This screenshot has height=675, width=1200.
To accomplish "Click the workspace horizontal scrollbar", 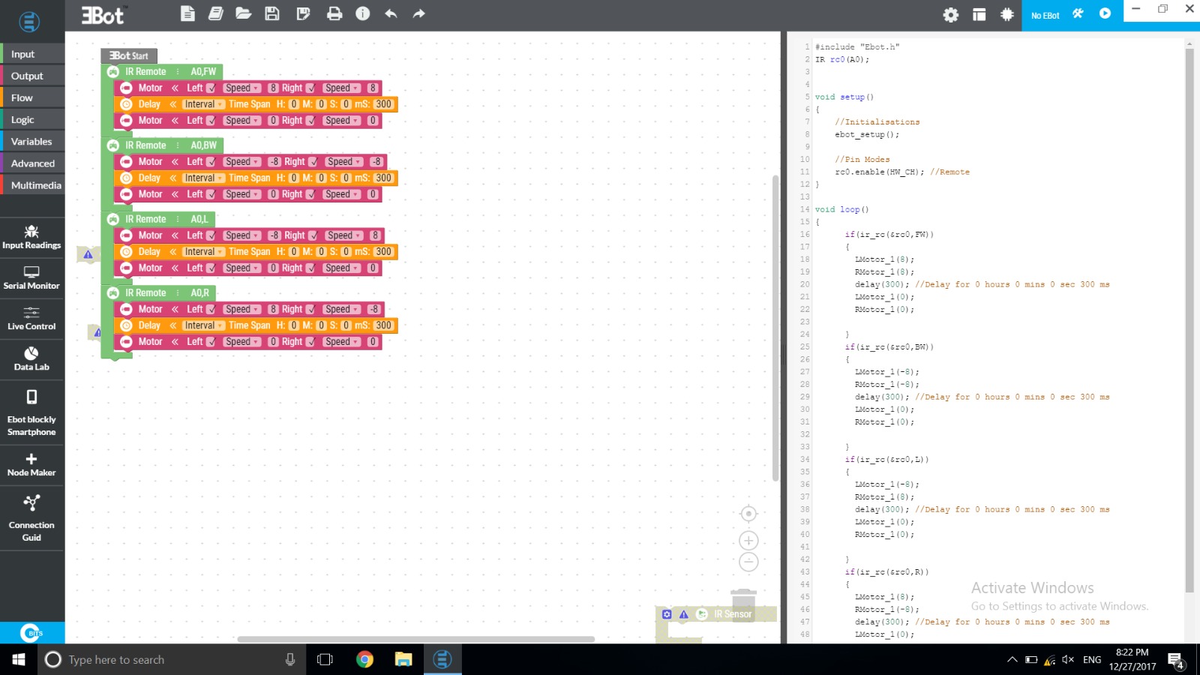I will tap(416, 640).
